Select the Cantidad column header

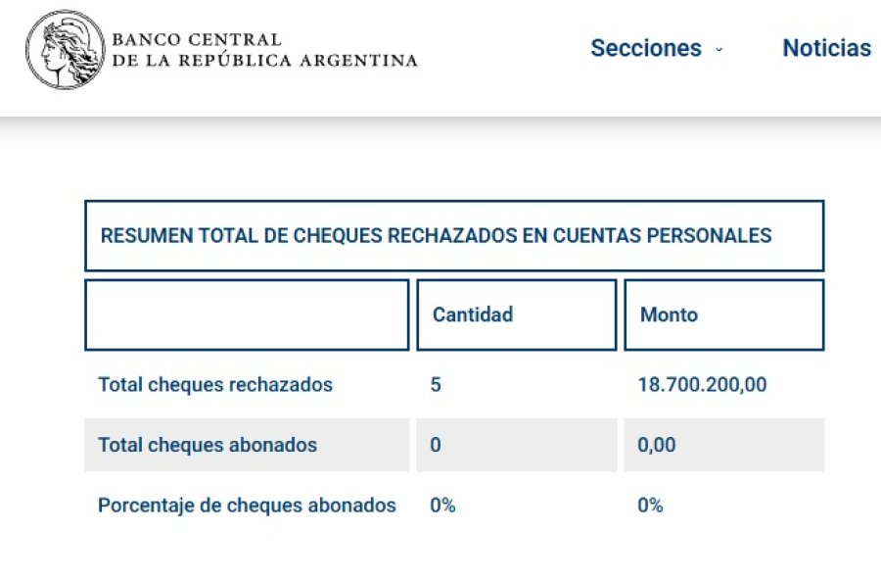472,314
